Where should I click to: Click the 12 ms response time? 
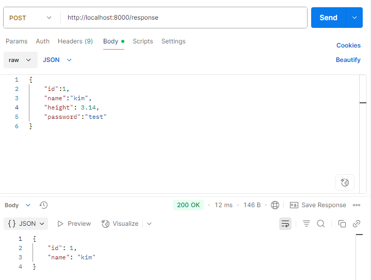[x=223, y=205]
